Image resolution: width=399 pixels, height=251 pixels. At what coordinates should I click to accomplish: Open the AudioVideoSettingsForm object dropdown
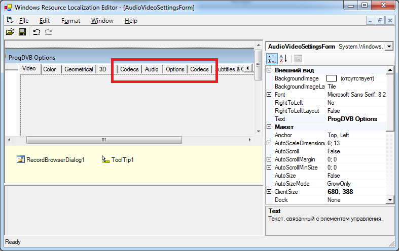click(x=389, y=47)
